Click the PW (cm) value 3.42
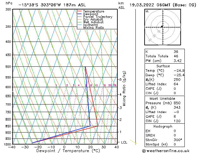 pyautogui.click(x=177, y=61)
